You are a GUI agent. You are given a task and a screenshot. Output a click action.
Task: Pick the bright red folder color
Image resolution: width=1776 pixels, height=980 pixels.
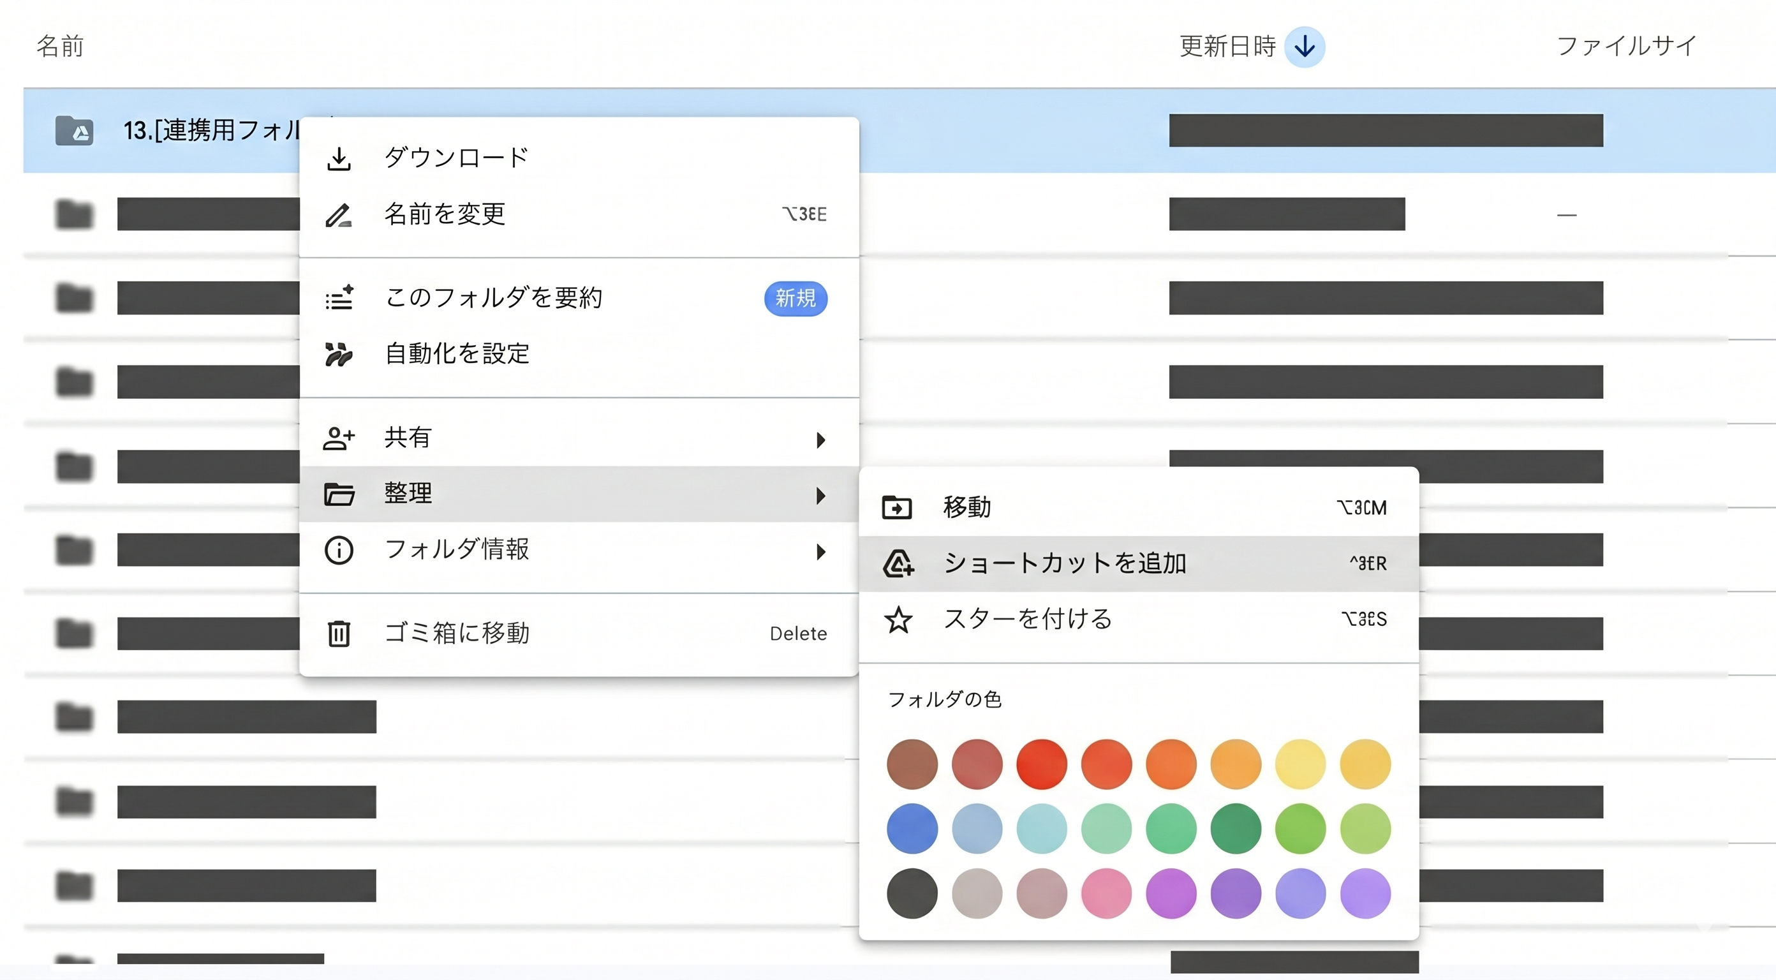(1041, 764)
